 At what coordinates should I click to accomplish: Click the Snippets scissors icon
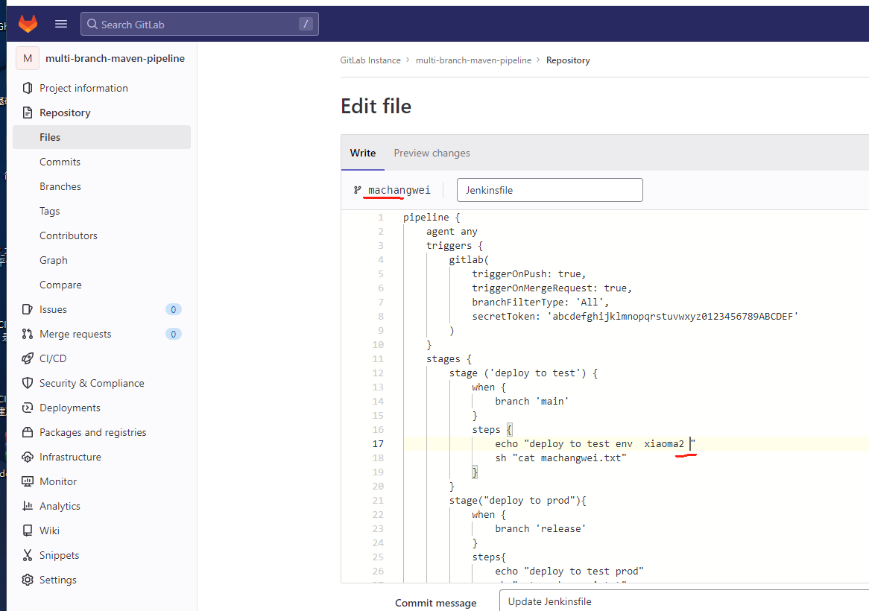point(27,555)
